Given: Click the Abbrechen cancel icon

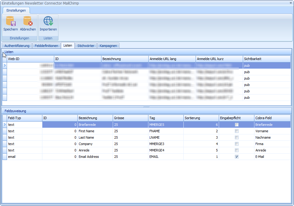Looking at the screenshot, I should [28, 22].
